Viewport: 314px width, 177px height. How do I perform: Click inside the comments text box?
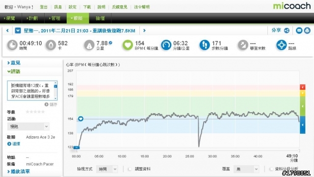click(30, 91)
